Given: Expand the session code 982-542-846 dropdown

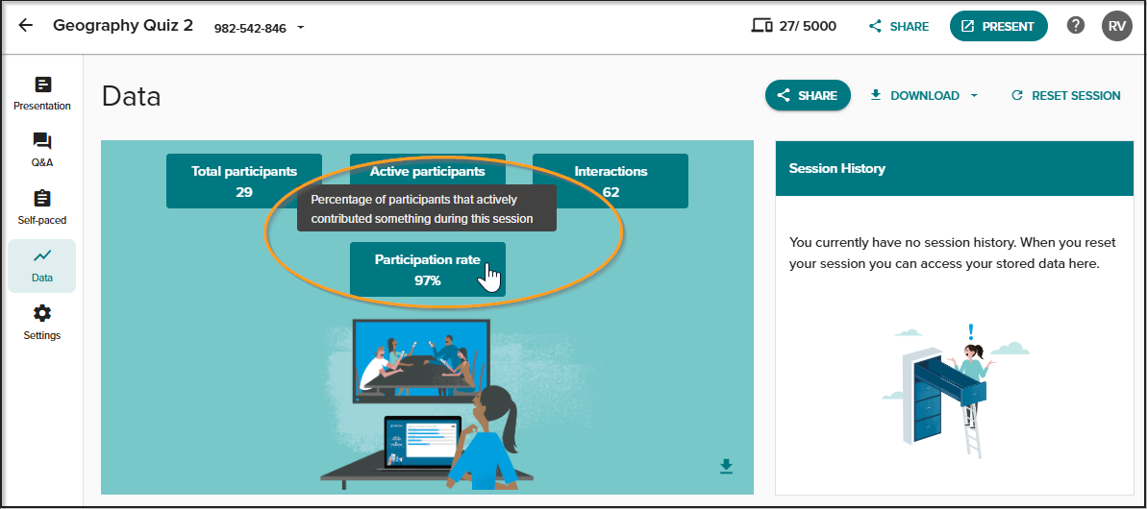Looking at the screenshot, I should (x=301, y=28).
